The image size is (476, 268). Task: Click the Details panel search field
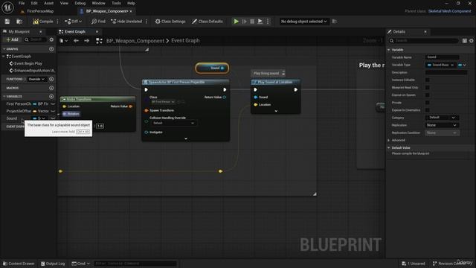425,40
